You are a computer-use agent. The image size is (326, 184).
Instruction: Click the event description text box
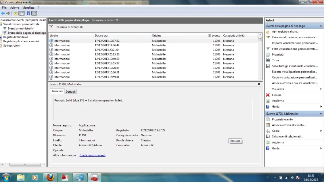point(153,109)
